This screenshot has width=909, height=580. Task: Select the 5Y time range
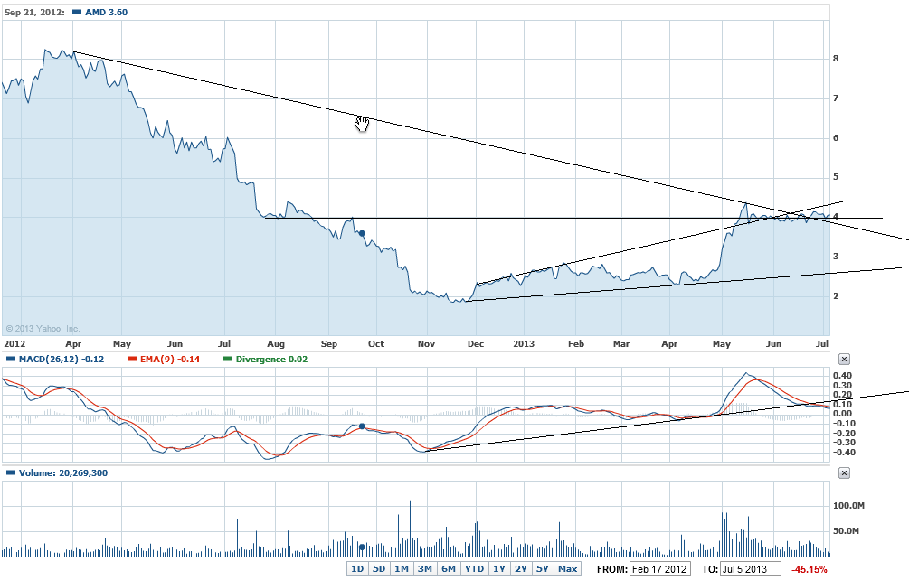click(x=543, y=569)
